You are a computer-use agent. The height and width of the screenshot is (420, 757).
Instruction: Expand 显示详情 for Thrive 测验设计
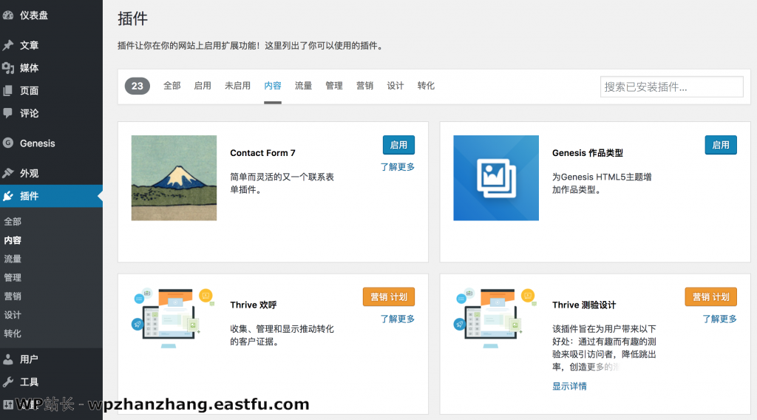pos(569,386)
